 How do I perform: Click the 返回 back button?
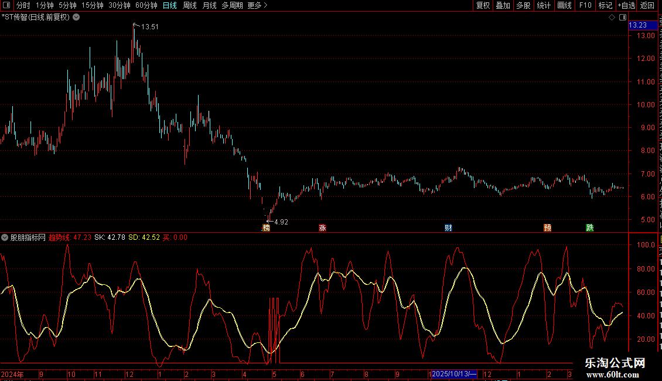tap(647, 5)
